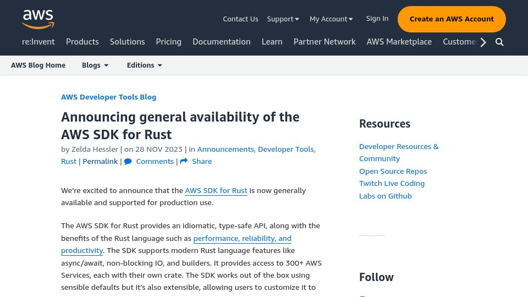The width and height of the screenshot is (528, 297).
Task: Open the Pricing menu item
Action: pyautogui.click(x=169, y=42)
